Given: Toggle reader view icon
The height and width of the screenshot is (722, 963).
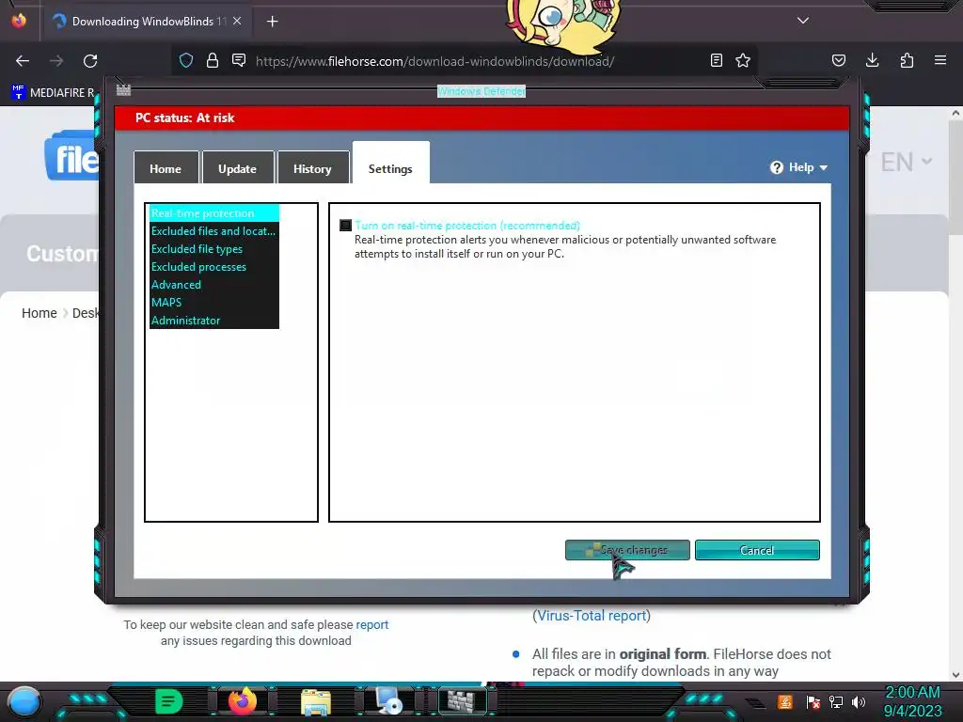Looking at the screenshot, I should tap(716, 60).
